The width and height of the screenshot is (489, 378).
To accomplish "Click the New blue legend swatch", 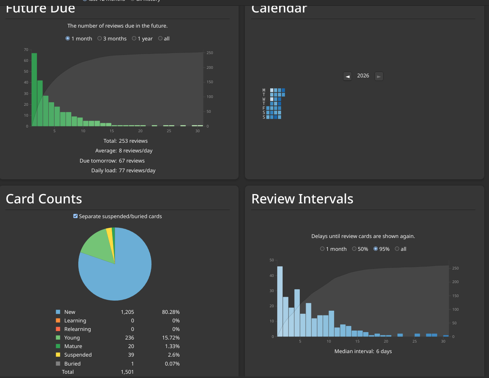I will click(x=58, y=312).
